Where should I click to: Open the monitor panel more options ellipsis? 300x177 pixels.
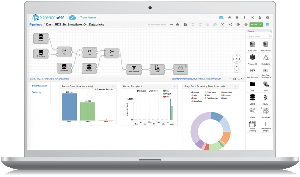coord(230,79)
